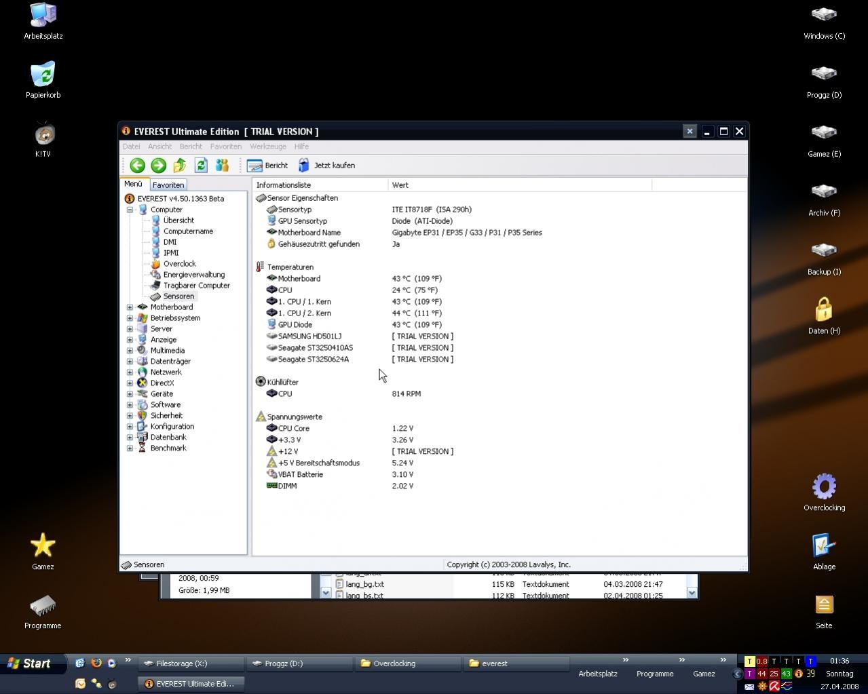
Task: Click the users icon in the EVEREST toolbar
Action: point(222,165)
